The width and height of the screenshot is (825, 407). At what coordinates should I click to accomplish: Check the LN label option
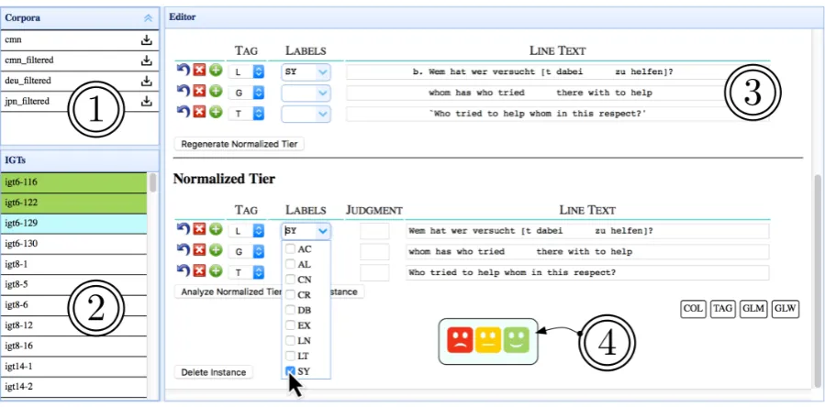pos(290,341)
